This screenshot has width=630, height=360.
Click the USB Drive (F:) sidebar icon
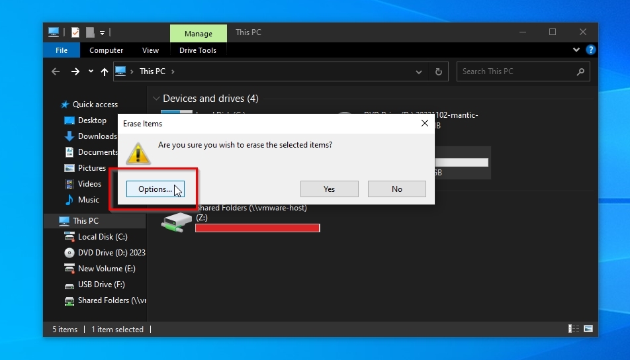[x=69, y=286]
